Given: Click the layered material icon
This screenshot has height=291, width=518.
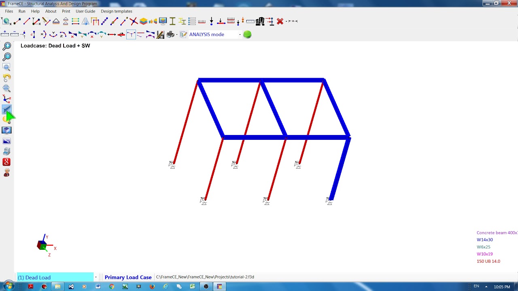Looking at the screenshot, I should [143, 21].
